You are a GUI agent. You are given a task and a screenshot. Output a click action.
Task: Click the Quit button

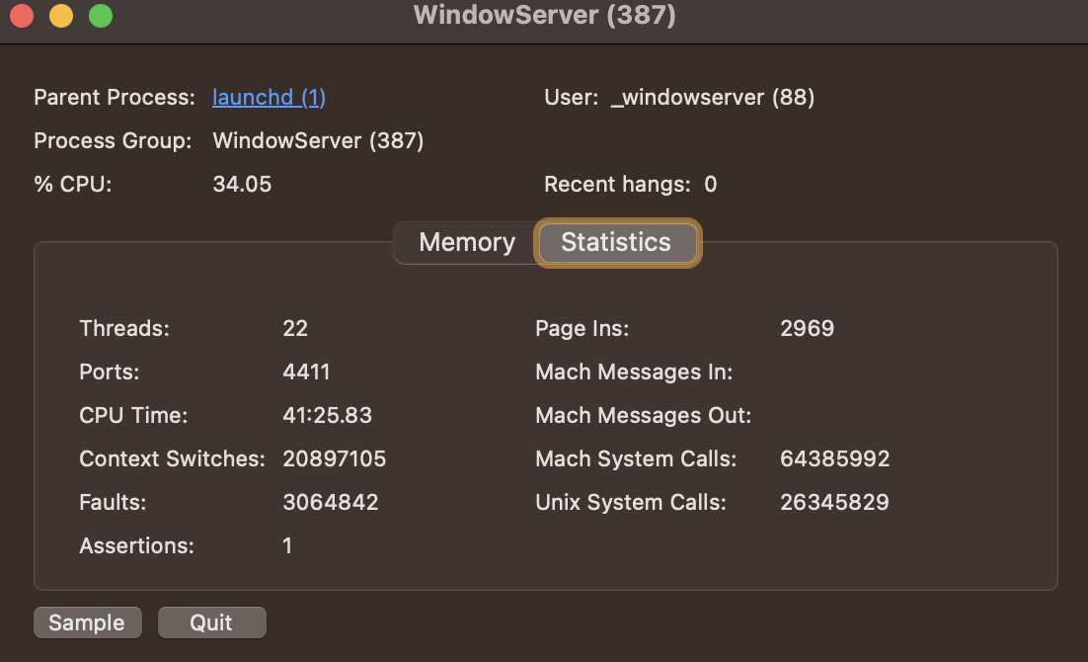click(211, 622)
